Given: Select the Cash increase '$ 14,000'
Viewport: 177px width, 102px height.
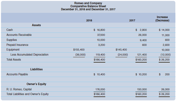Looking at the screenshot, I should point(164,30).
